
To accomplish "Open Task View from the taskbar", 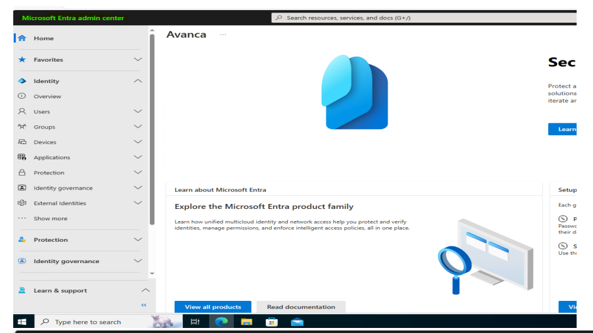I will point(195,322).
